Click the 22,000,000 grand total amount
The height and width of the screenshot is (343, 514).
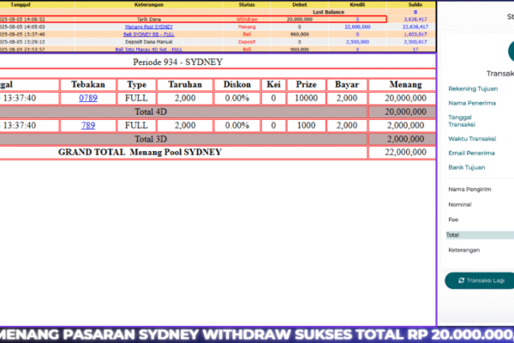(405, 153)
